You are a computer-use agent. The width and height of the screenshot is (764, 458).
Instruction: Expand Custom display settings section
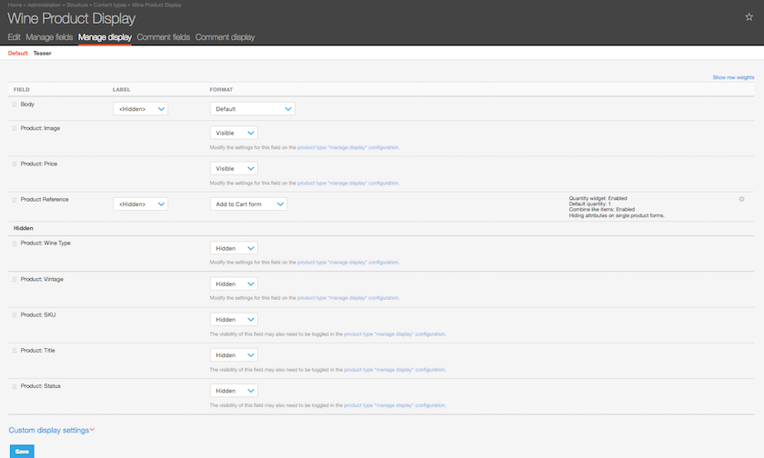click(x=51, y=430)
